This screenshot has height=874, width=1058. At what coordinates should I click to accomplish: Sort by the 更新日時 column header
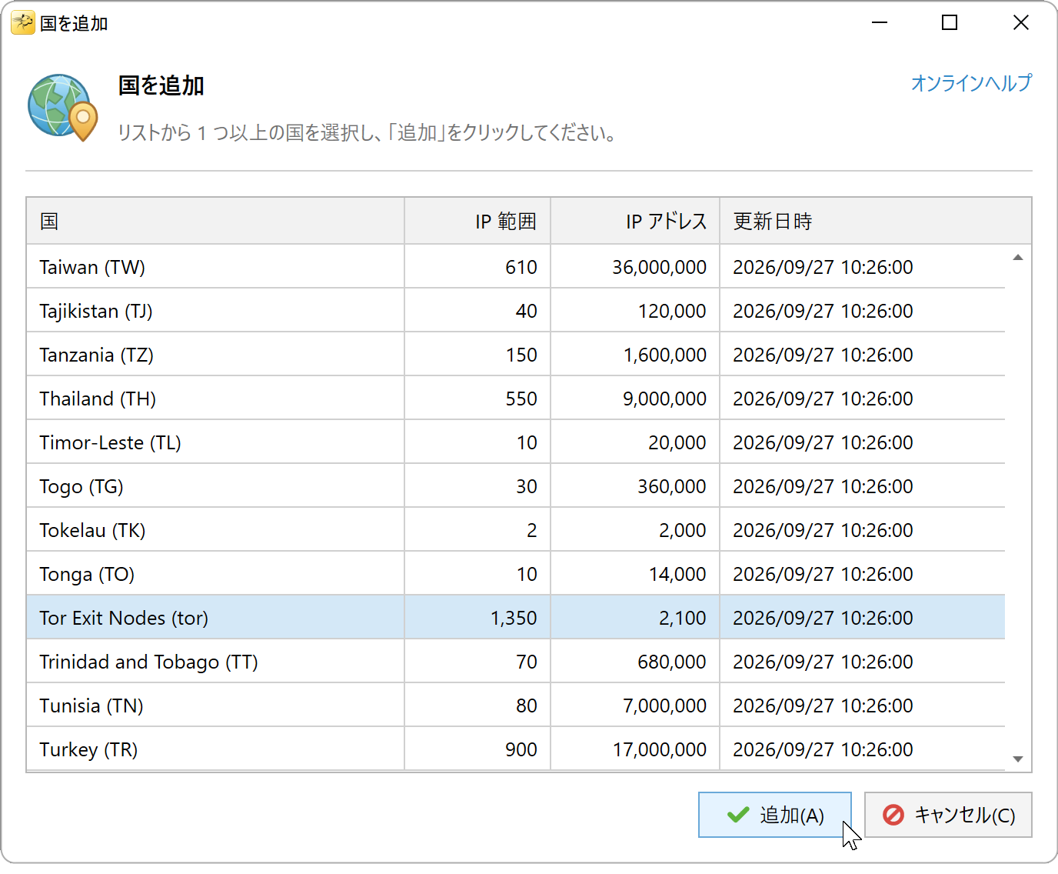pos(876,222)
